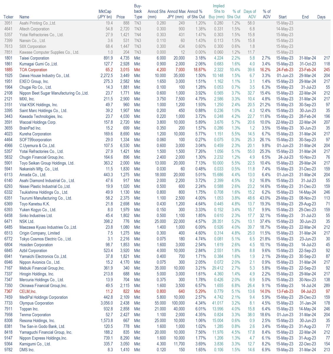Screen dimensions: 333x354
Task: Select Kawase Computer Supplies Co., Ltd.
Action: tap(49, 52)
